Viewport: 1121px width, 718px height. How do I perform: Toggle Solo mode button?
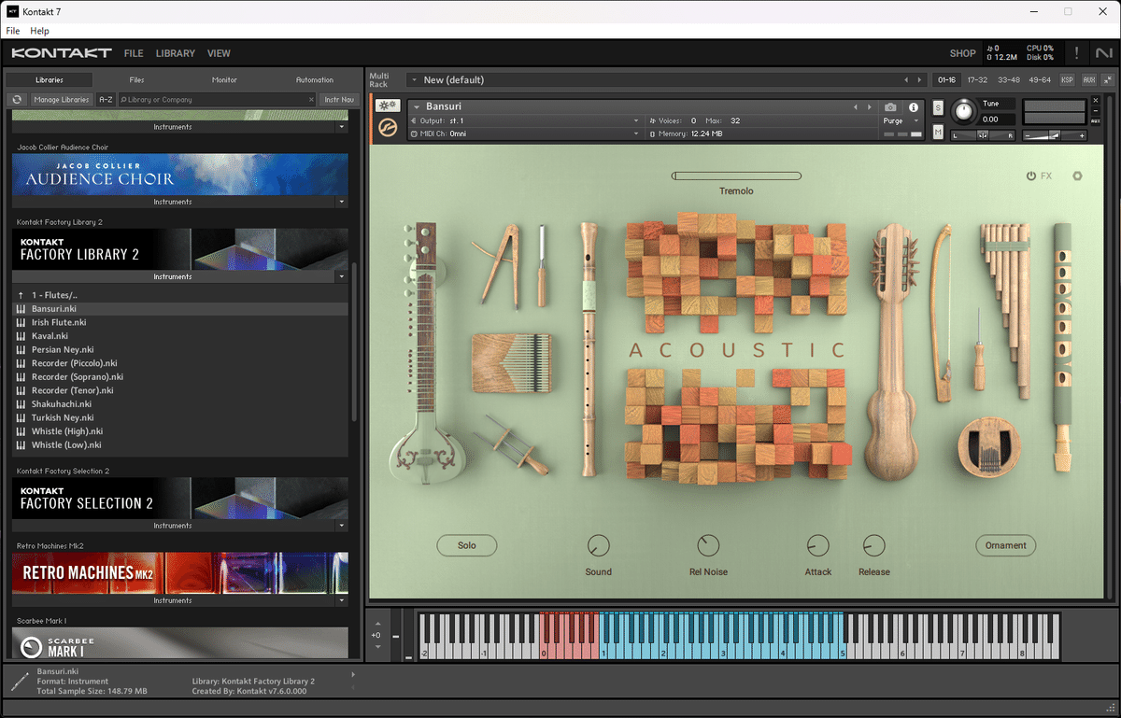click(x=466, y=545)
